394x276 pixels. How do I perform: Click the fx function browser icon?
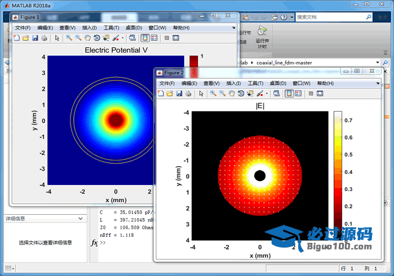coord(94,243)
